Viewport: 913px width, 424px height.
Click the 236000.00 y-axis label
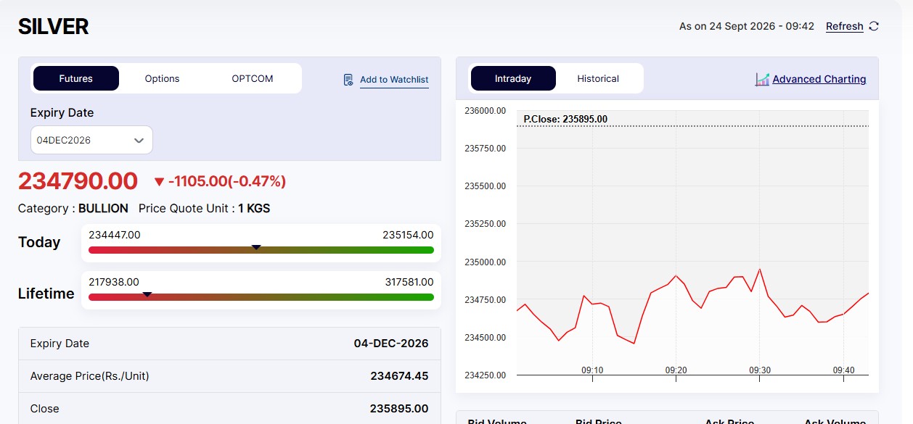[x=485, y=111]
